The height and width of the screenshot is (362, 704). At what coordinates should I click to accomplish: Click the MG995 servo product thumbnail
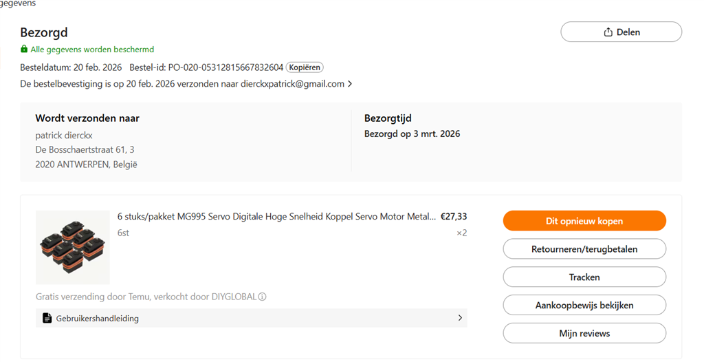click(73, 247)
